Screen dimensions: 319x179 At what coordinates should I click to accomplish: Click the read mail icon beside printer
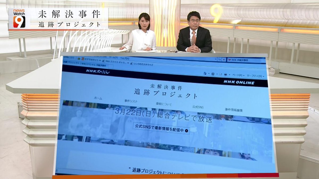coord(220,74)
